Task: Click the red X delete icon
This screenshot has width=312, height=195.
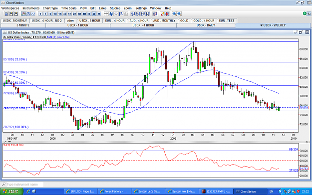Action: [x=167, y=14]
